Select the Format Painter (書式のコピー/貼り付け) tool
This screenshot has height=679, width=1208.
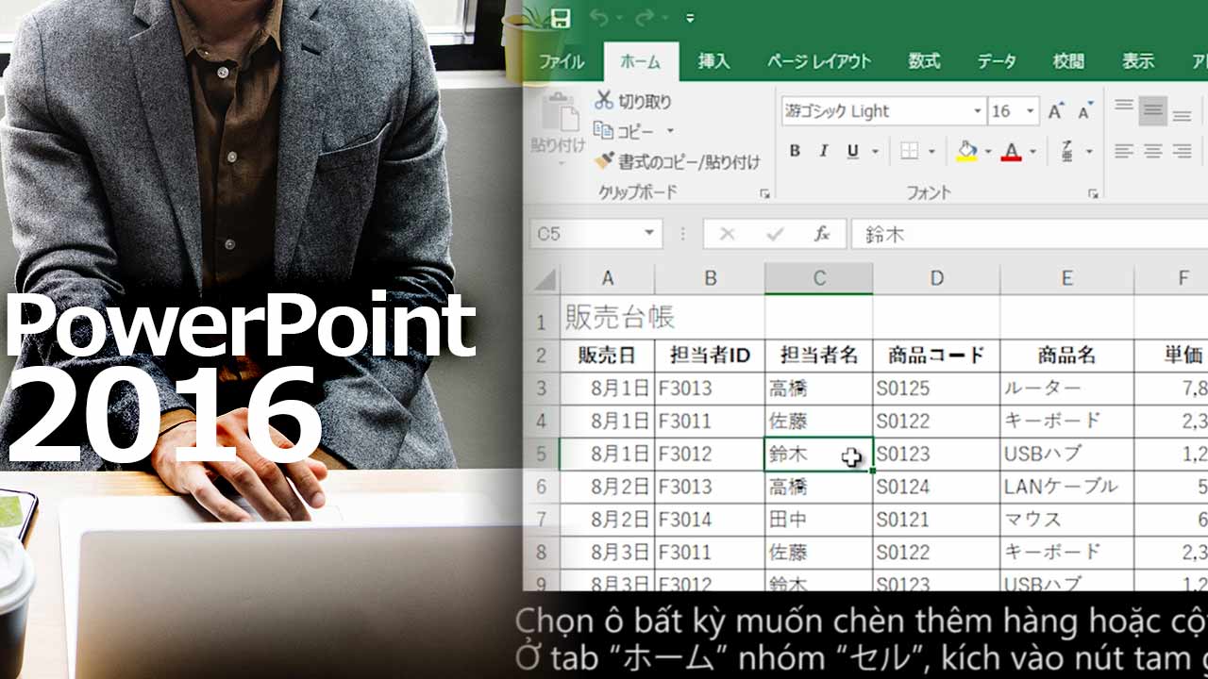click(677, 162)
